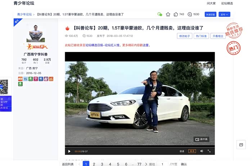Click 确认 to confirm page jump
252x166 pixels.
[x=184, y=164]
